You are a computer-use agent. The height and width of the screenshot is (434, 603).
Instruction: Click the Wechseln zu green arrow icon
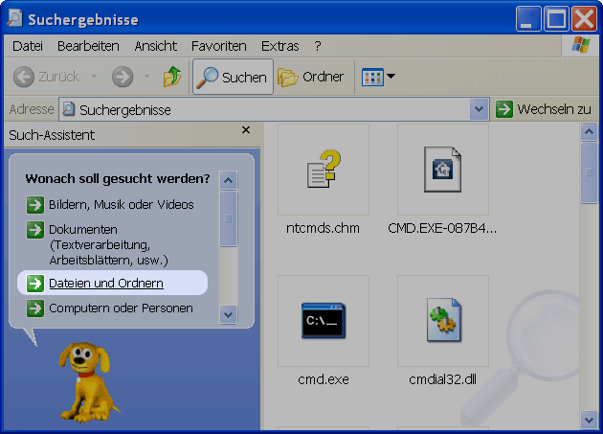point(504,109)
